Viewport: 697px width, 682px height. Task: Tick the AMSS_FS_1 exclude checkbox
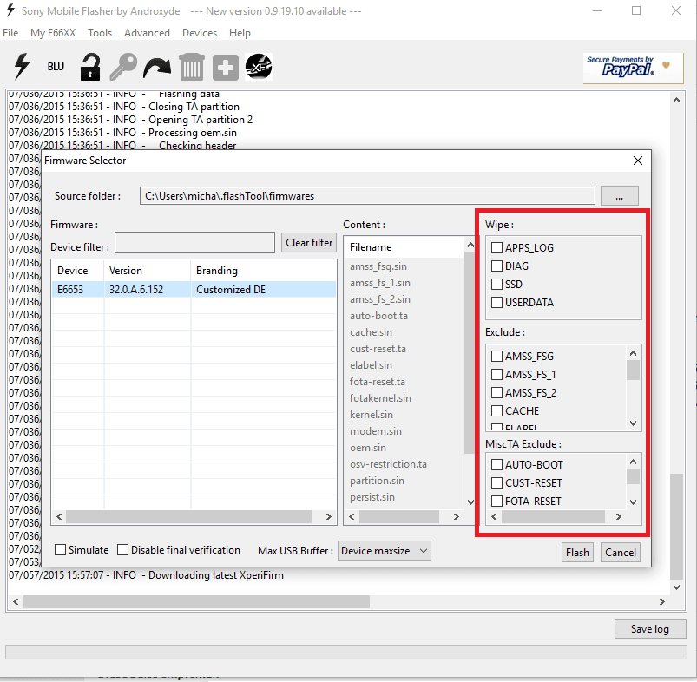coord(496,374)
